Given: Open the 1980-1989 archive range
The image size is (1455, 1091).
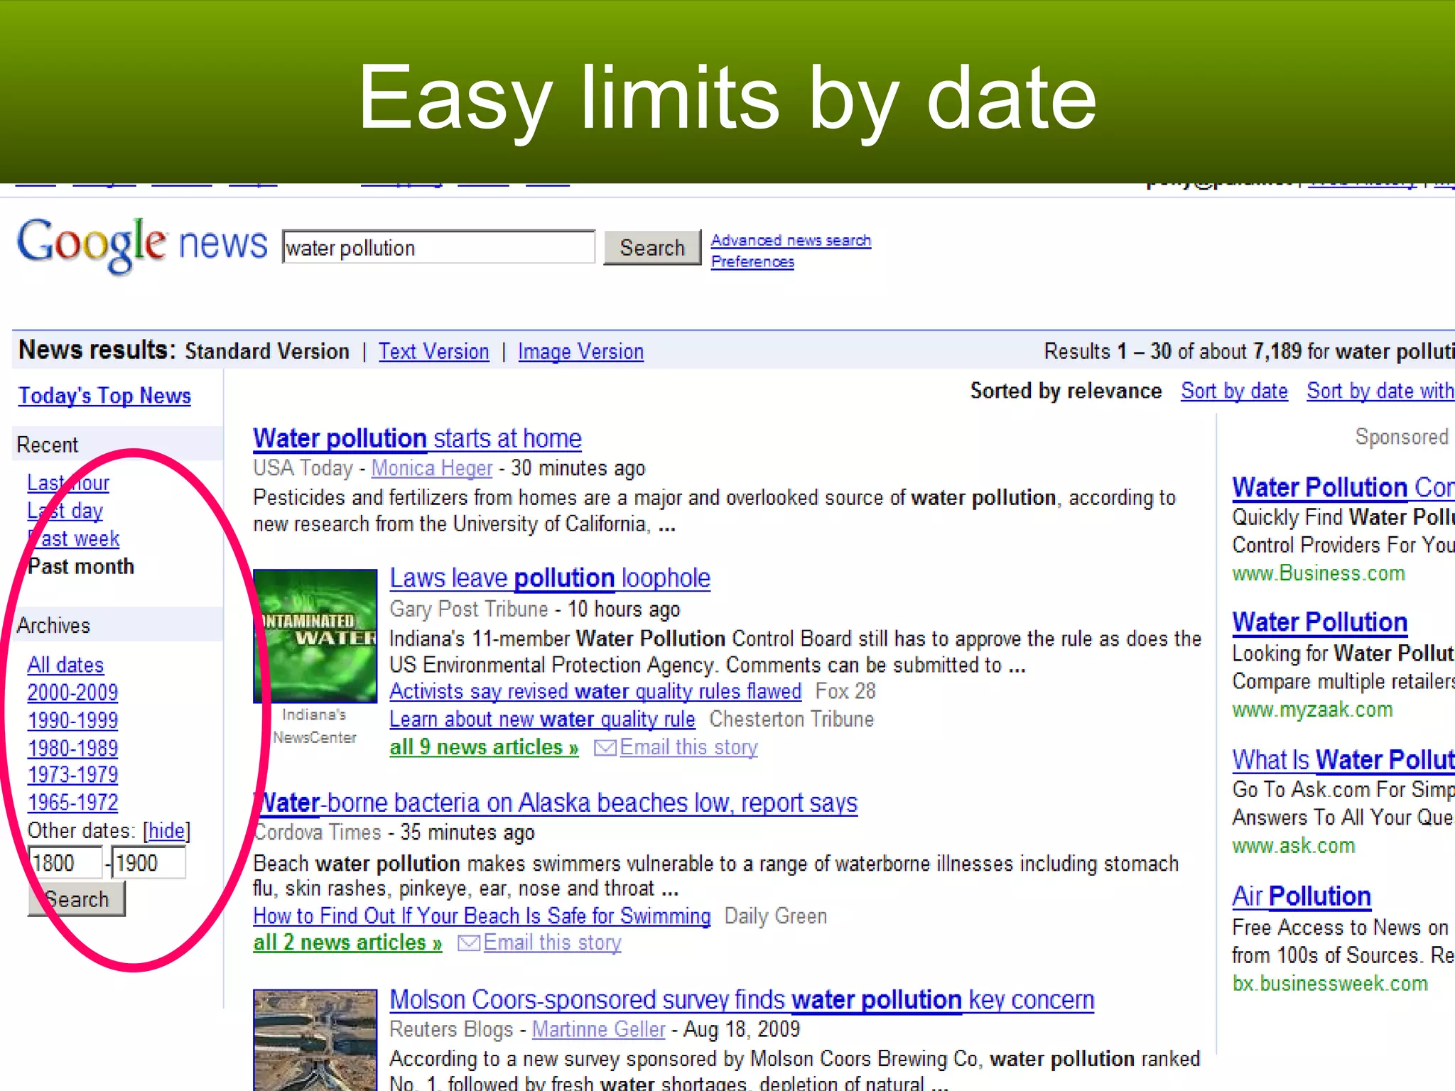Looking at the screenshot, I should 72,748.
